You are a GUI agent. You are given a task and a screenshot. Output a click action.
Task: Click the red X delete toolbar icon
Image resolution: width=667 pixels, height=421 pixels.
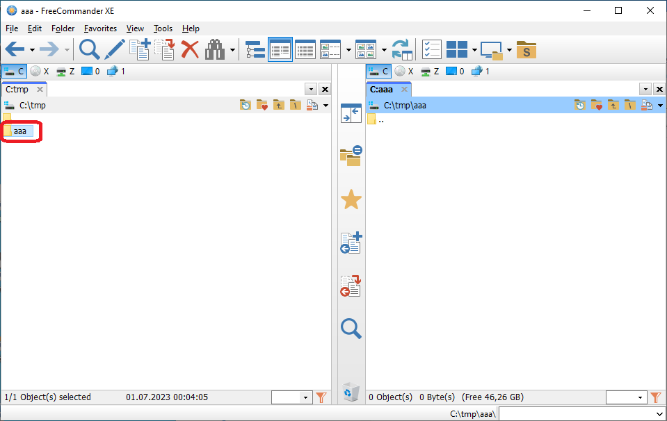(x=190, y=49)
